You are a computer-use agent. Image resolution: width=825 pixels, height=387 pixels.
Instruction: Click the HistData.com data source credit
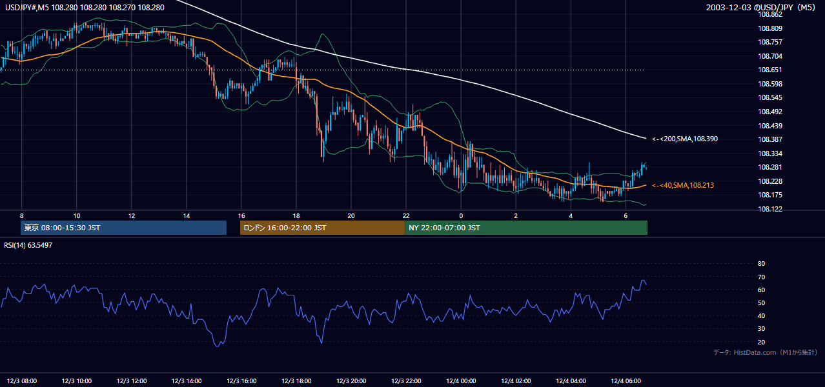point(766,352)
